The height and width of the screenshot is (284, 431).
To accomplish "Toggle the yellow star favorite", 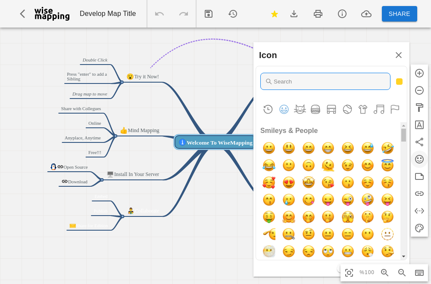I will point(274,14).
